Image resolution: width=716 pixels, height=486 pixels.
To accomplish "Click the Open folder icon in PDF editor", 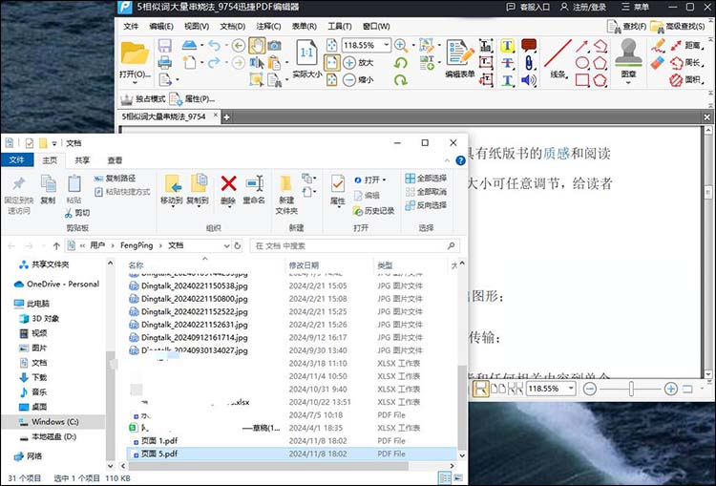I will pos(135,53).
